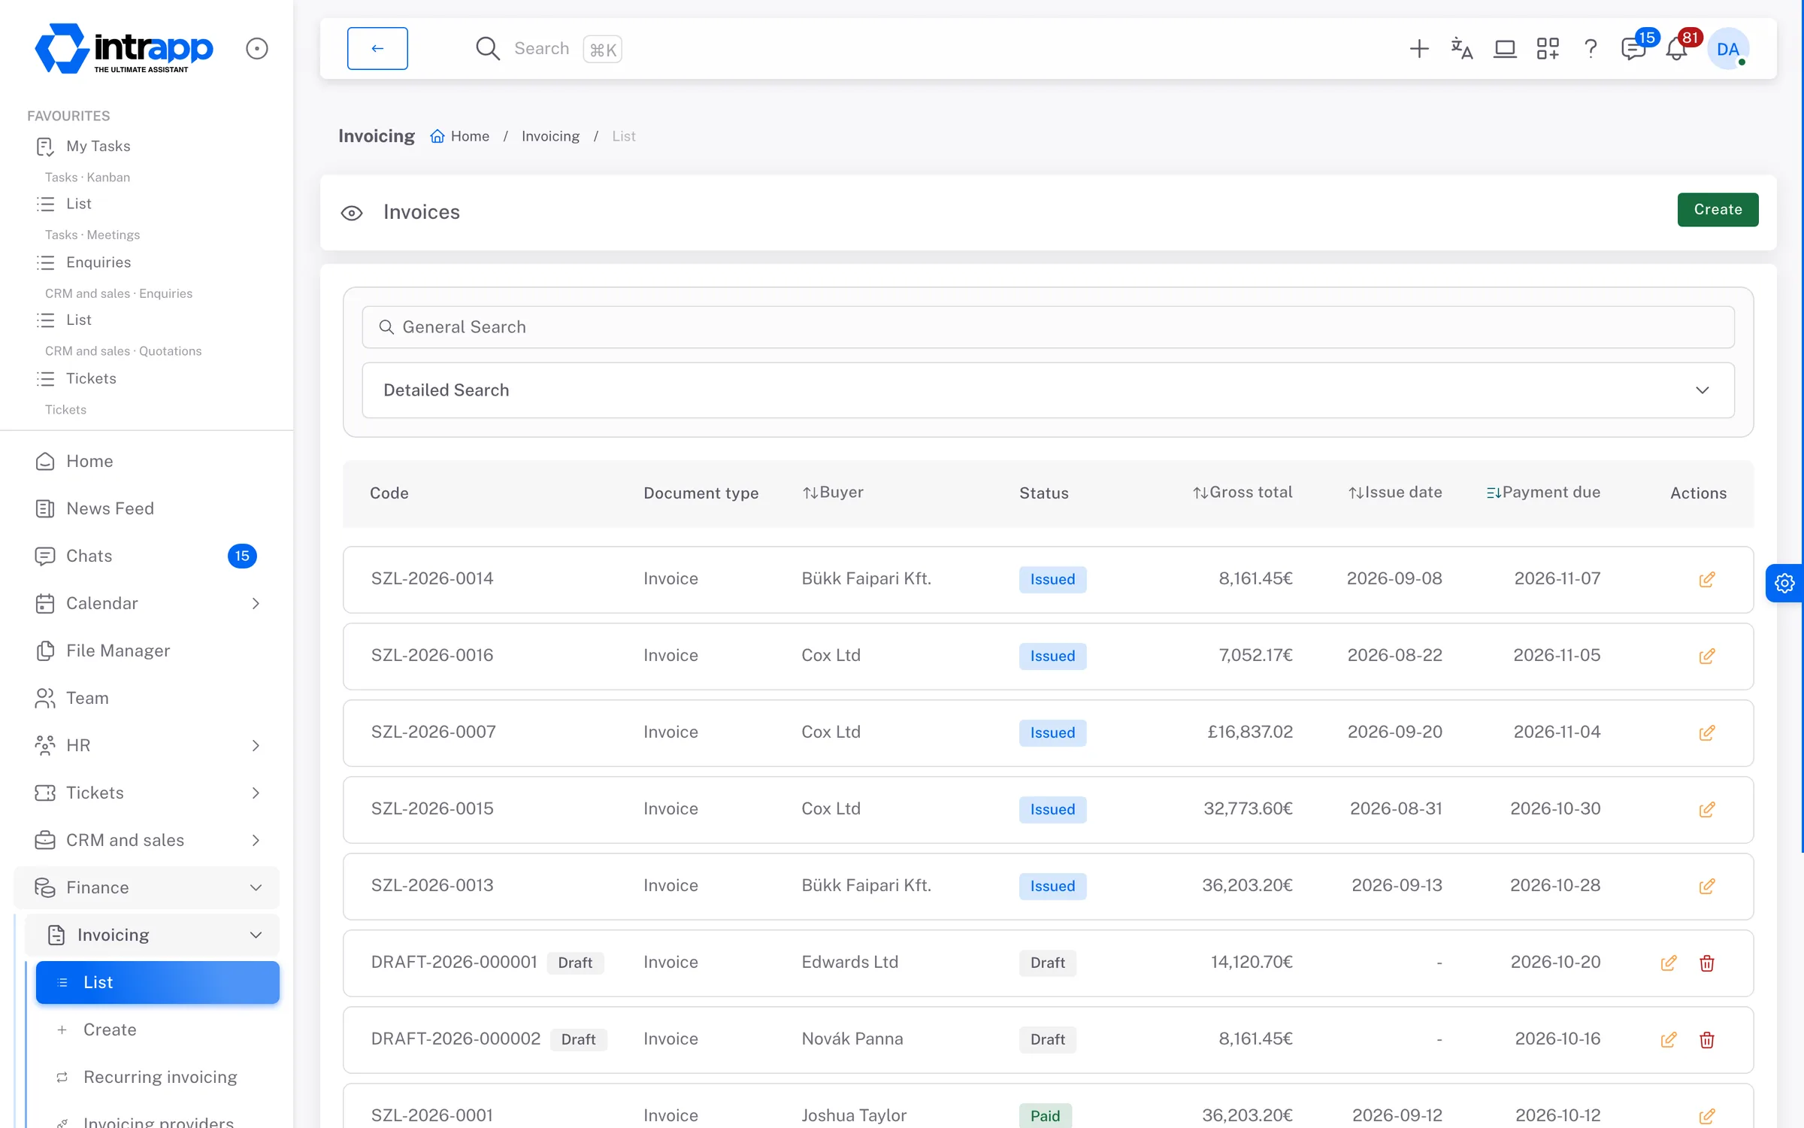Open the apps grid icon
The width and height of the screenshot is (1804, 1128).
click(1548, 49)
